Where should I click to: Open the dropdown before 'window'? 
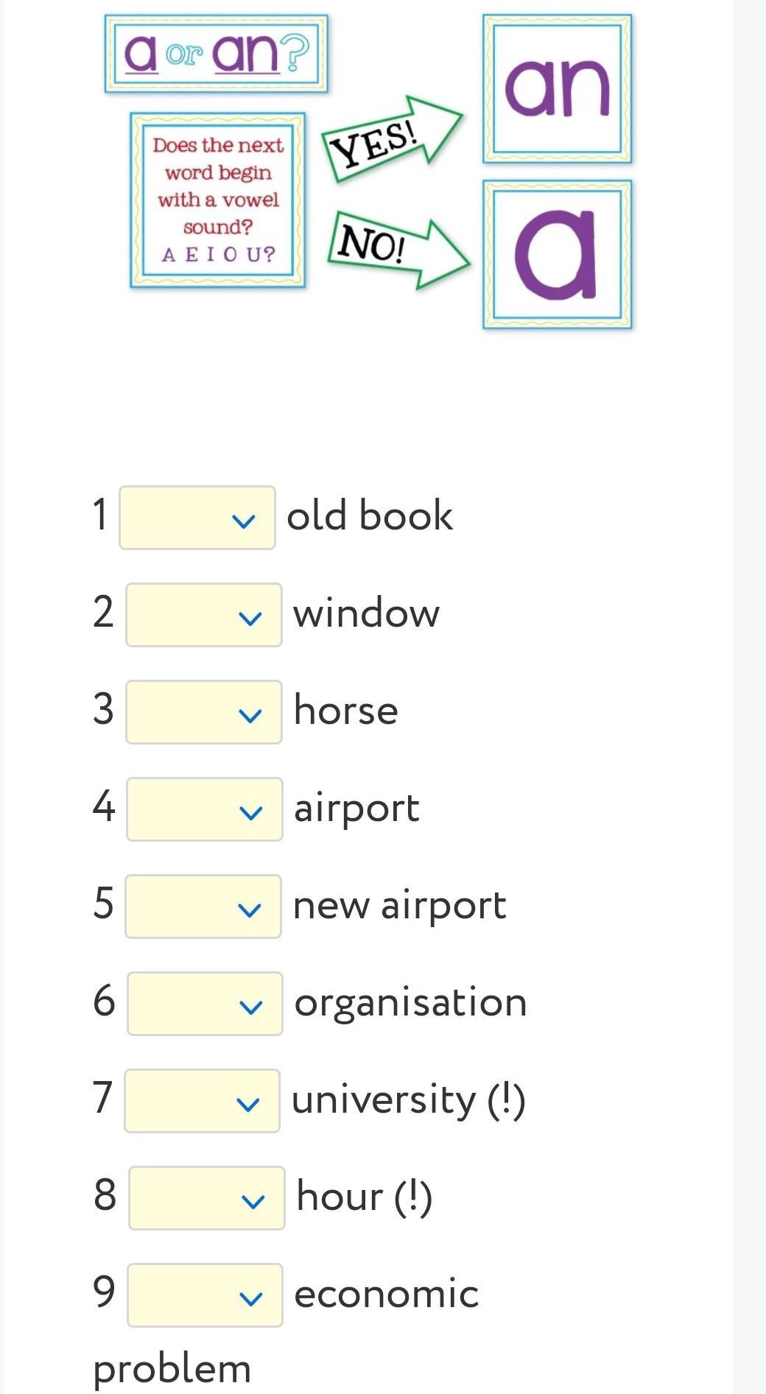204,615
